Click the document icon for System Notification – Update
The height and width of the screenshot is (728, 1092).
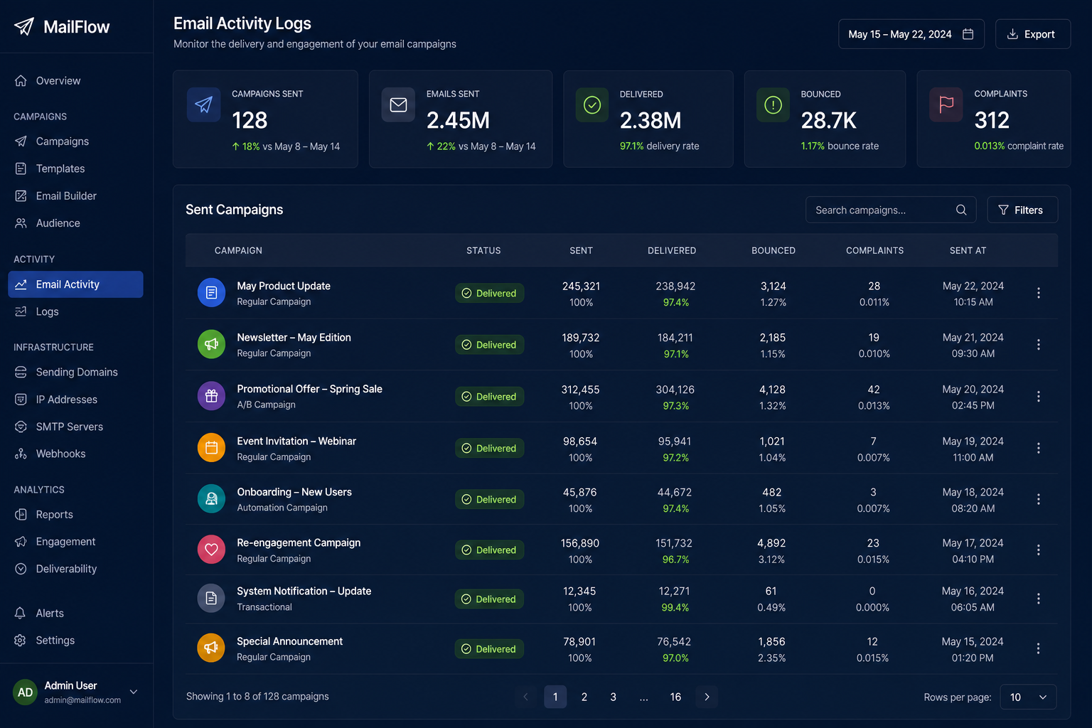click(x=211, y=599)
